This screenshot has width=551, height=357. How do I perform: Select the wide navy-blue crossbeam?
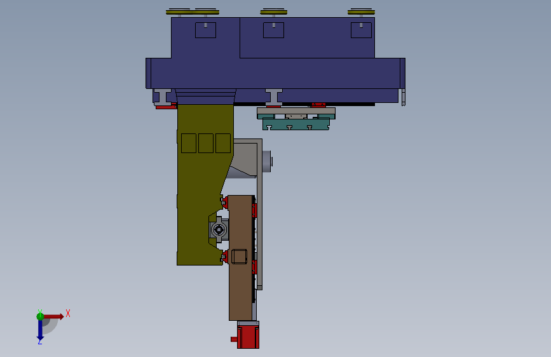click(x=275, y=73)
